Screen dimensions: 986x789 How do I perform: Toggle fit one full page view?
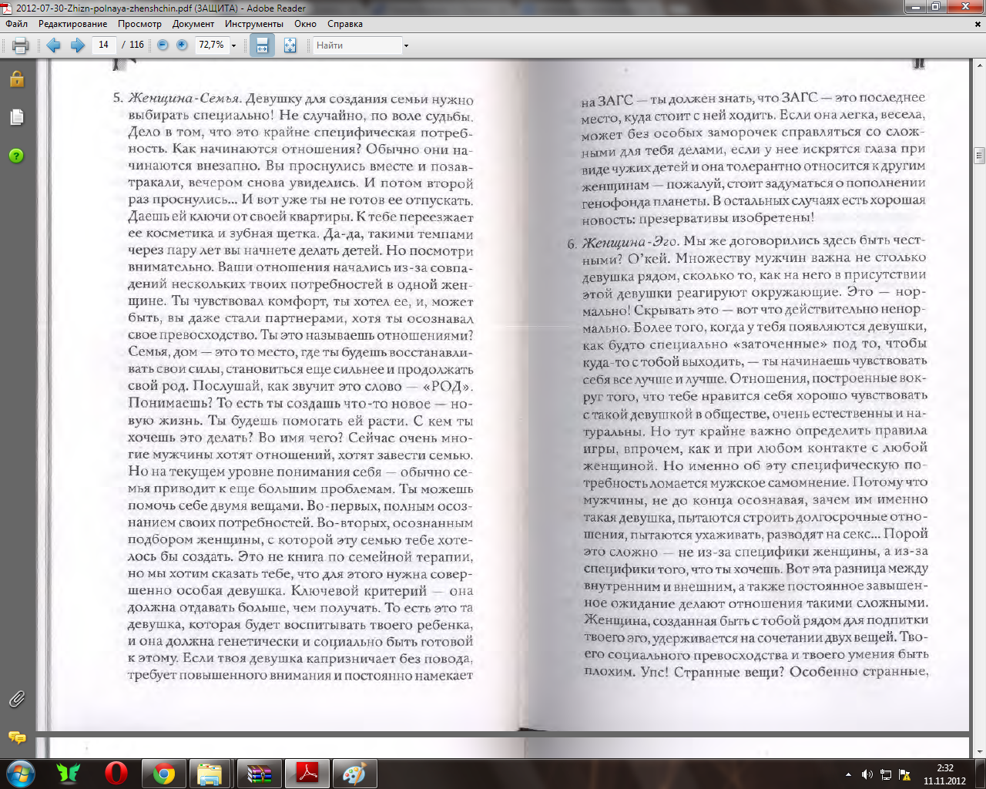290,45
